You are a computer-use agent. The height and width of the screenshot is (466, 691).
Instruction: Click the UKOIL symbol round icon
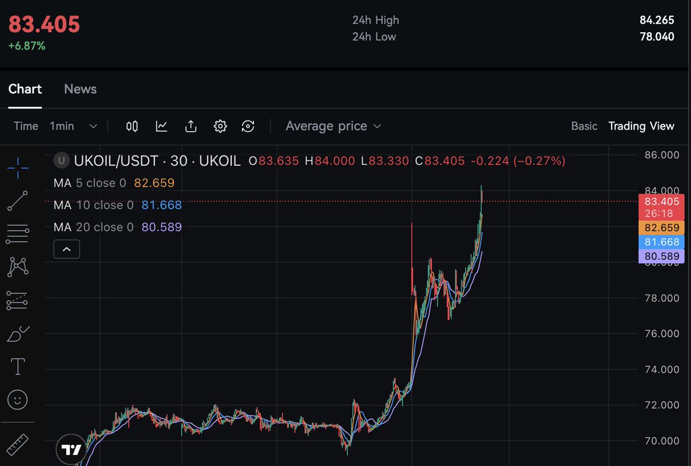pyautogui.click(x=61, y=161)
